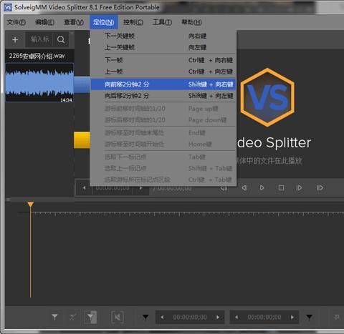Screen dimensions: 344x334
Task: Click the Ctrl + Tab shortcut menu row
Action: (x=163, y=180)
